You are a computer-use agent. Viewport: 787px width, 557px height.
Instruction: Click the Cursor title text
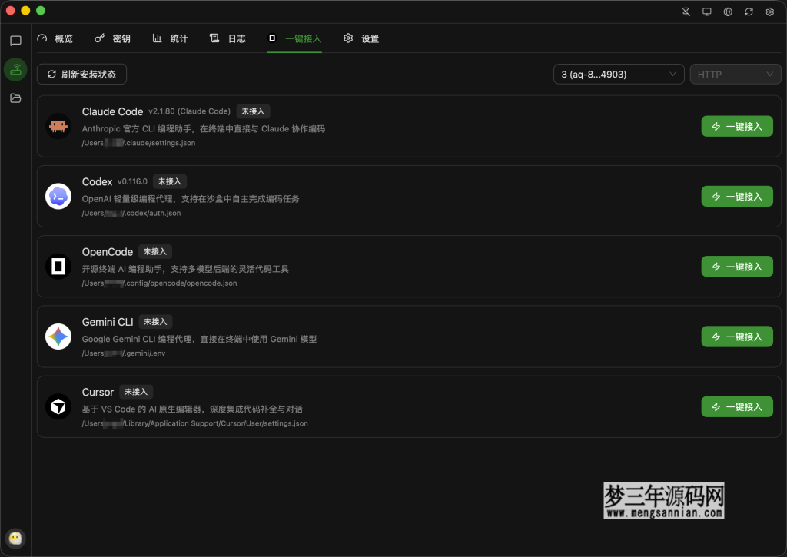point(98,392)
